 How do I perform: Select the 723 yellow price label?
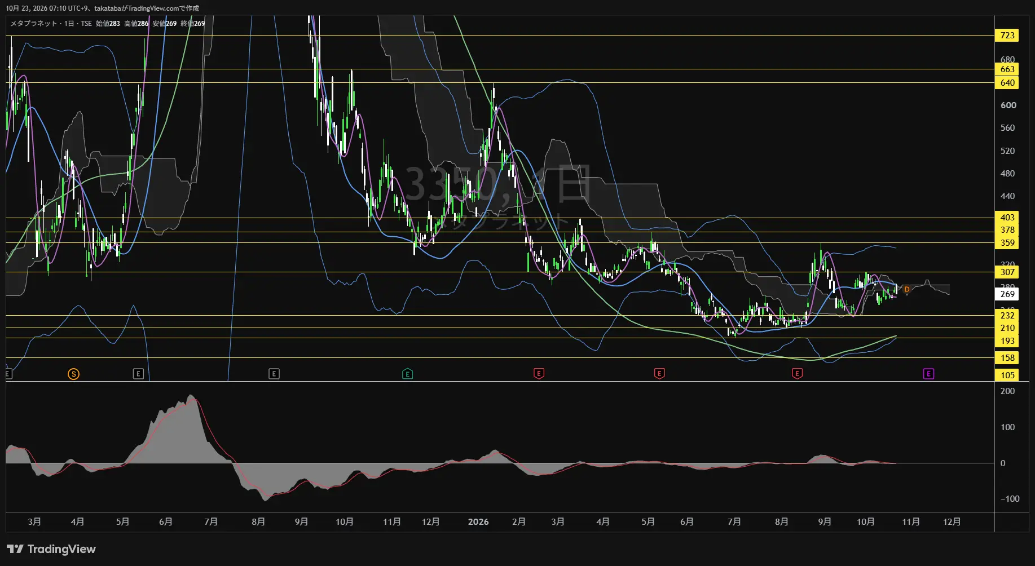pyautogui.click(x=1007, y=36)
